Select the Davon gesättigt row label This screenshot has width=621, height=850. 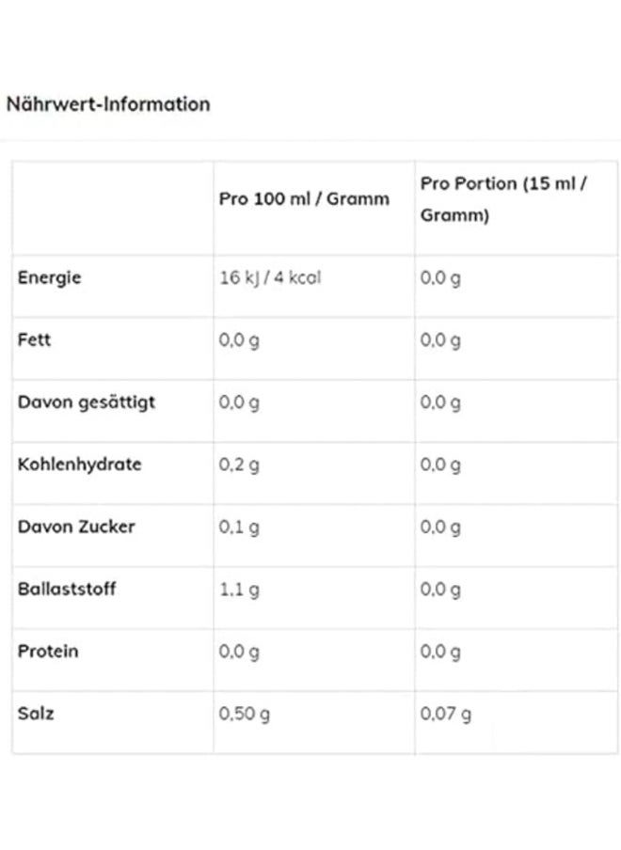87,402
